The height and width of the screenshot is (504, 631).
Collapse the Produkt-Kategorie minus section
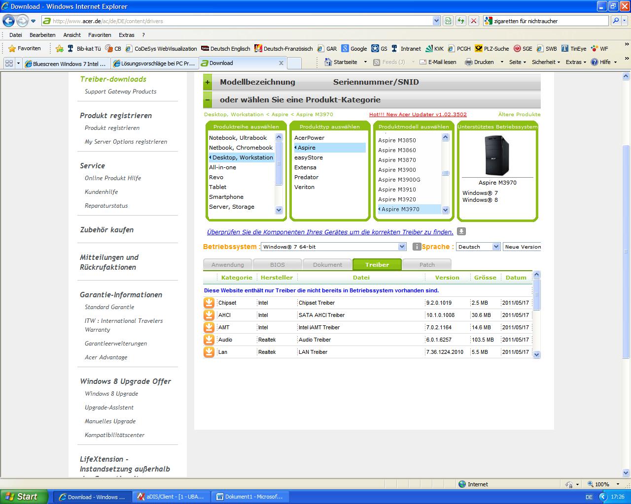208,100
